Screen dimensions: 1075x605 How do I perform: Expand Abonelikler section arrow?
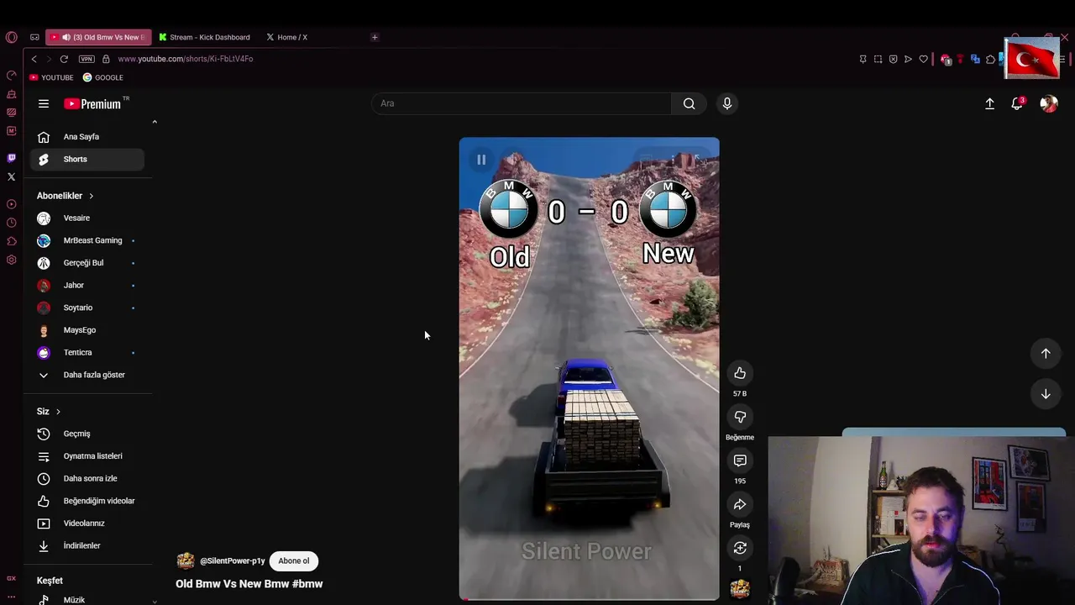[91, 196]
